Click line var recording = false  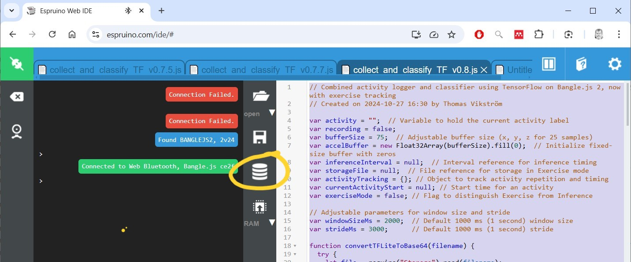click(353, 129)
